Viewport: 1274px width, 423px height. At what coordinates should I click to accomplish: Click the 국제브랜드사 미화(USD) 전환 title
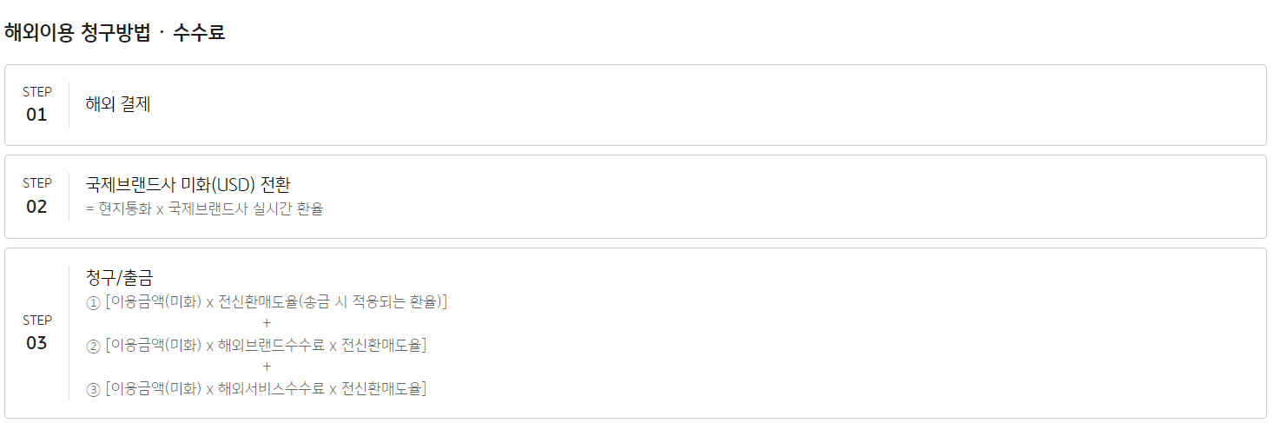(188, 185)
